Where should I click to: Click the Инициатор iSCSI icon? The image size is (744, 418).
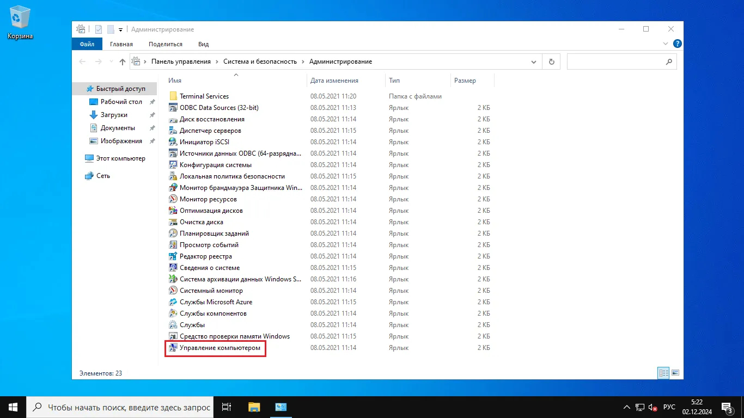(173, 142)
